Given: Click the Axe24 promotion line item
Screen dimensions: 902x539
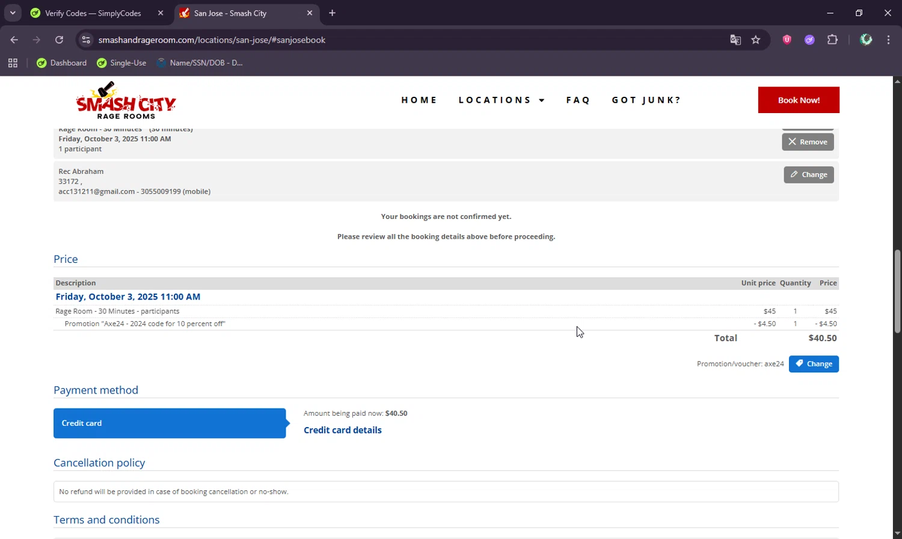Looking at the screenshot, I should pos(145,324).
